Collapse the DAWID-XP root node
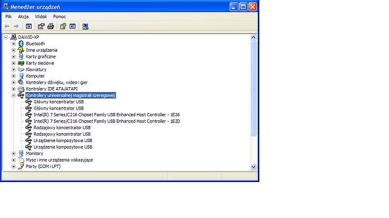 6,37
